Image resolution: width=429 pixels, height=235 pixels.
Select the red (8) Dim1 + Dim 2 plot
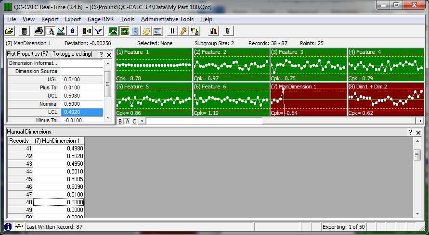coord(386,99)
